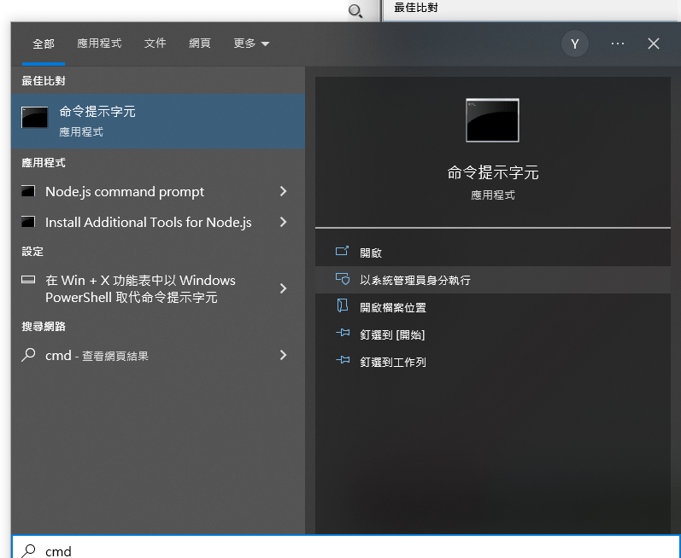The height and width of the screenshot is (558, 681).
Task: Click the run as administrator shield icon
Action: coord(343,280)
